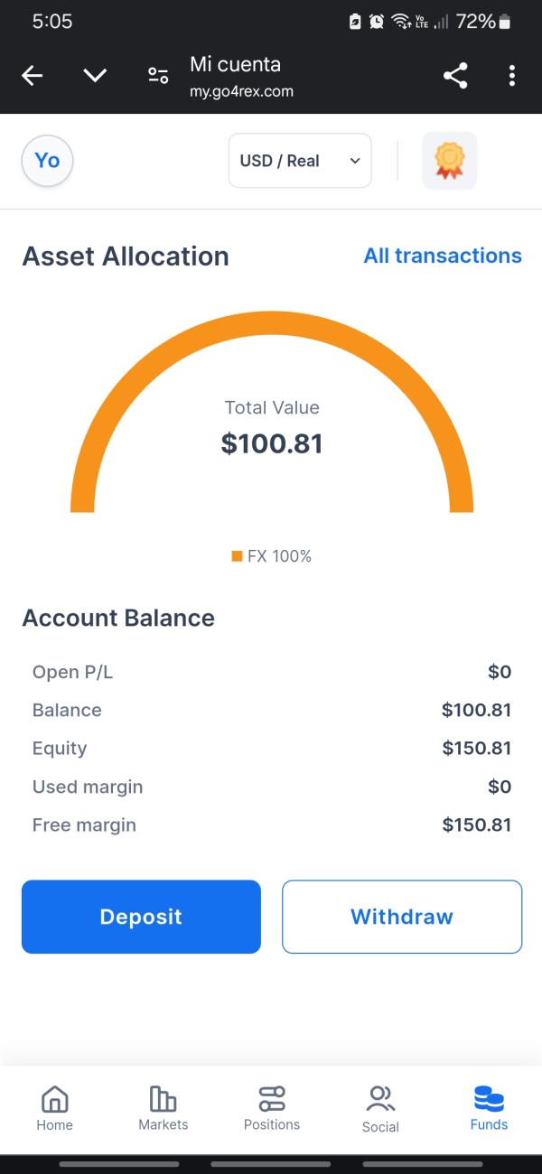This screenshot has height=1174, width=542.
Task: Open the All transactions link
Action: click(x=443, y=256)
